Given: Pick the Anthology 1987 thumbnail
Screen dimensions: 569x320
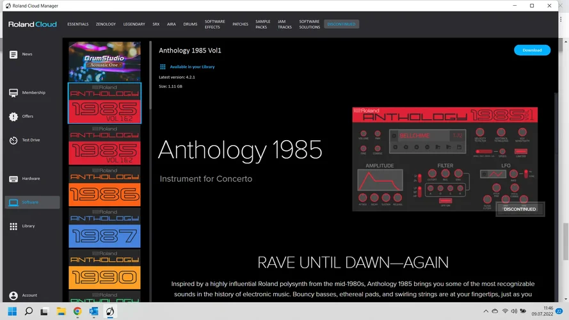Looking at the screenshot, I should 104,227.
